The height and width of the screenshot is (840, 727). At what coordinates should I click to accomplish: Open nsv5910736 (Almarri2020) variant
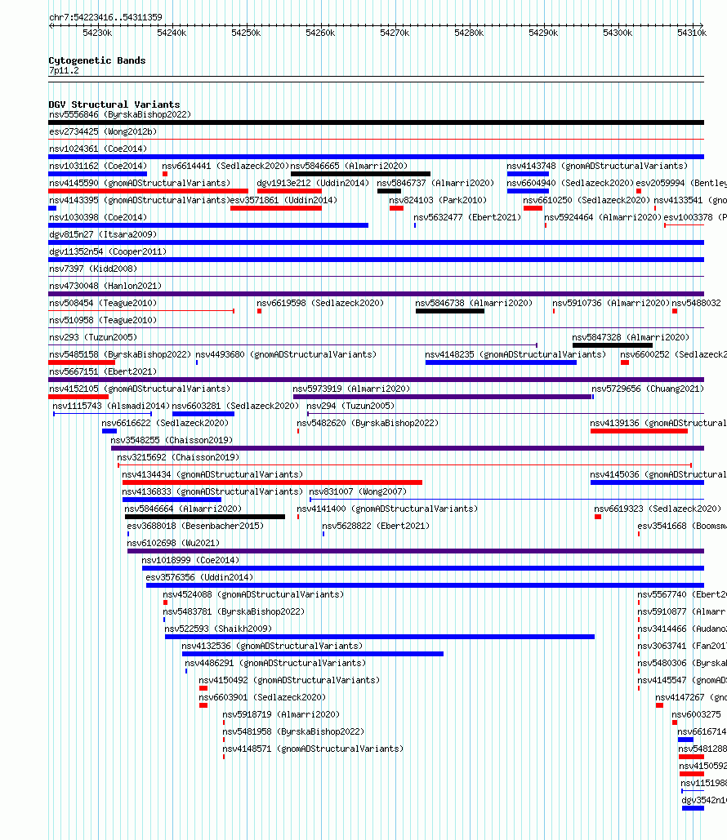(x=611, y=303)
